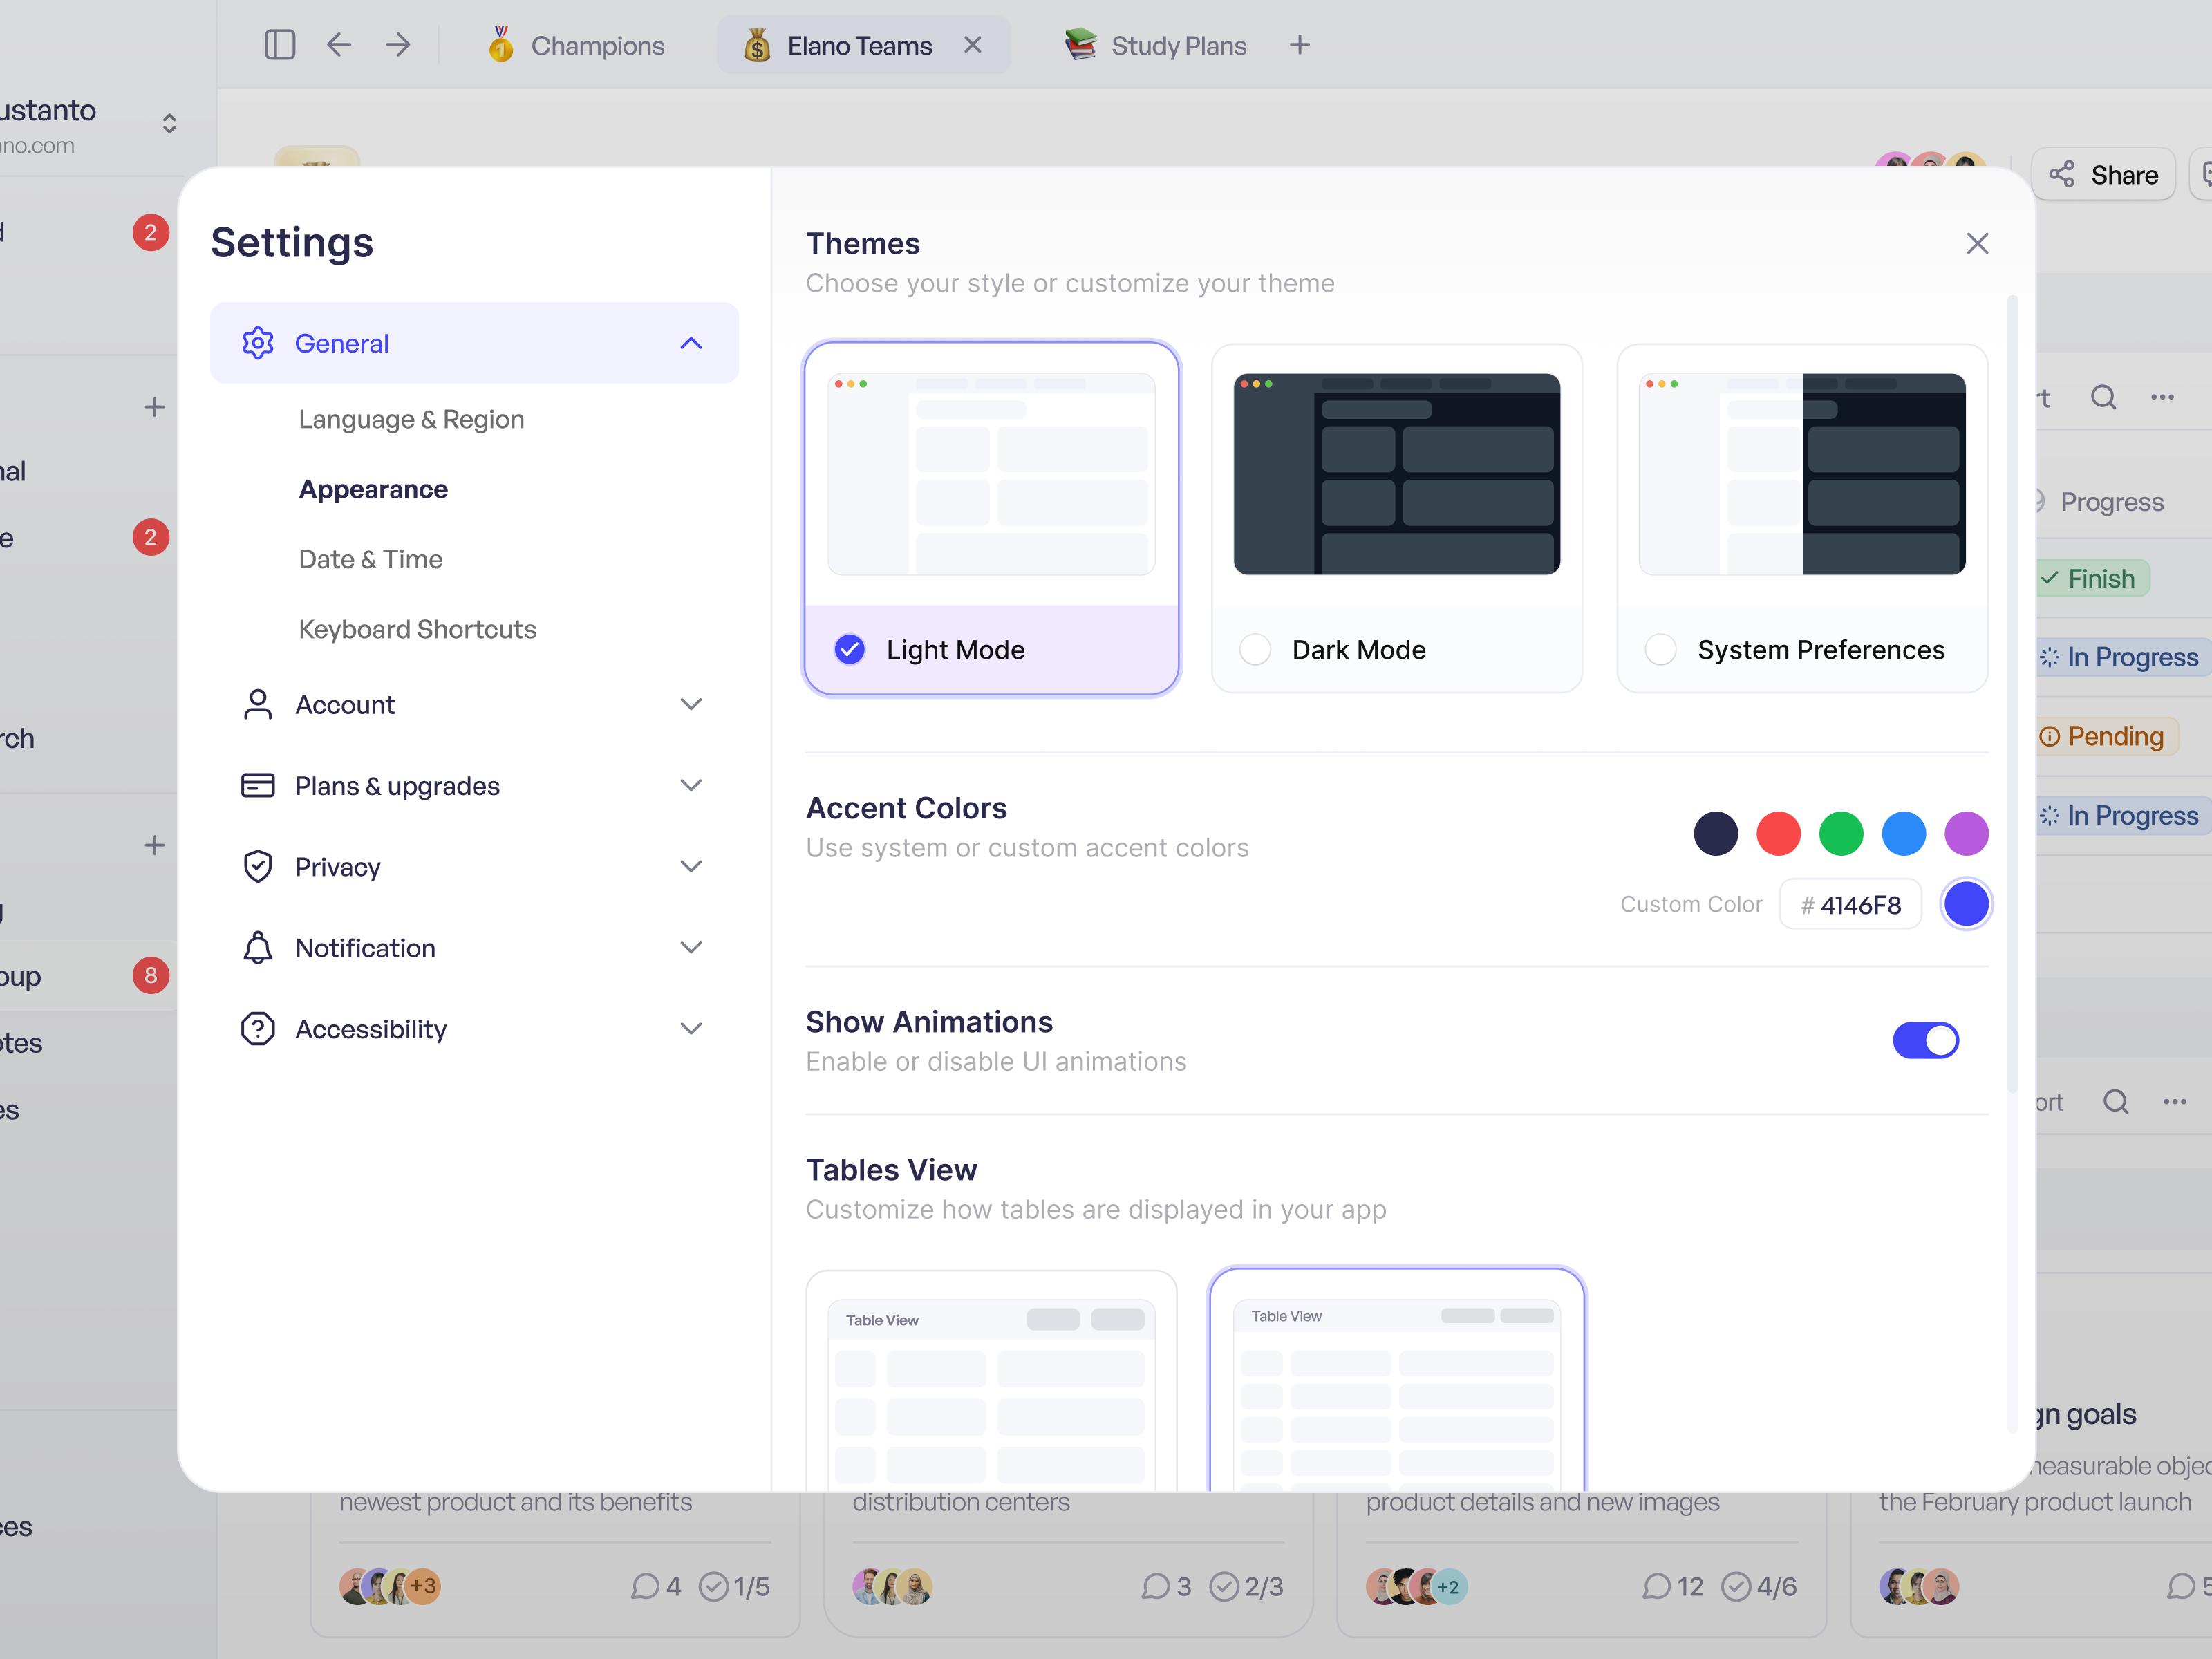The height and width of the screenshot is (1659, 2212).
Task: Pick the green accent color swatch
Action: pyautogui.click(x=1841, y=833)
